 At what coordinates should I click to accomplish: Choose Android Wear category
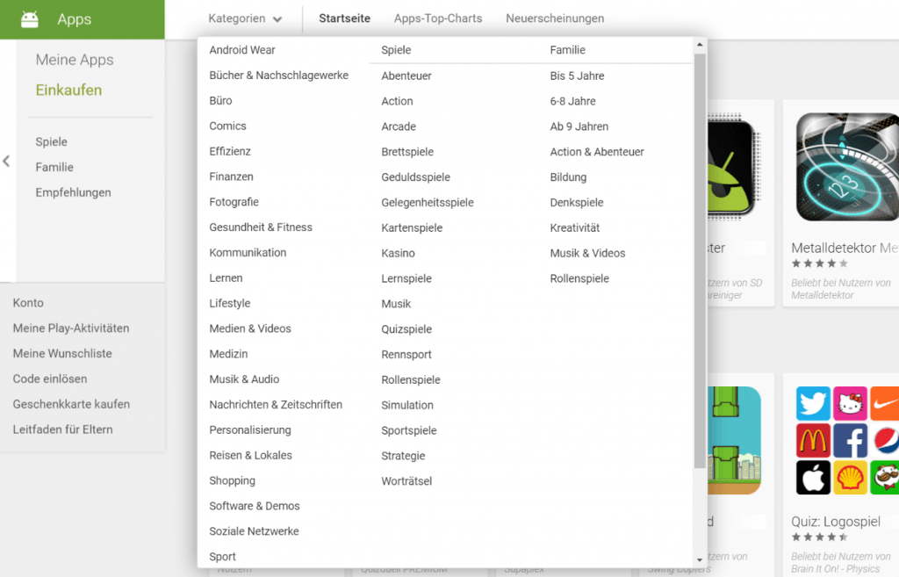[242, 50]
